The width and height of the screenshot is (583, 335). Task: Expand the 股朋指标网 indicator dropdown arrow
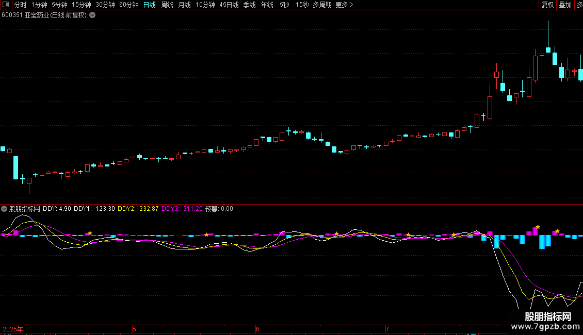click(x=5, y=209)
